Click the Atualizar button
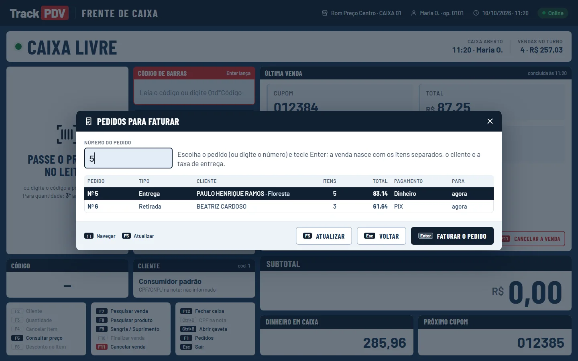 point(324,236)
